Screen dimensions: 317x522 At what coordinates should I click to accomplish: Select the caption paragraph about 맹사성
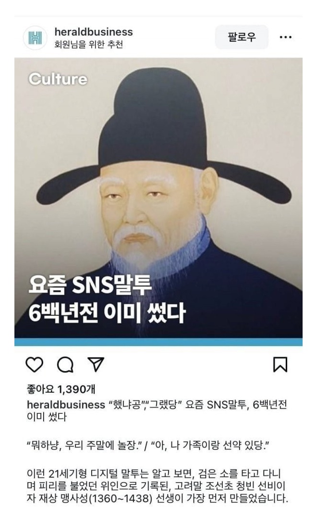[157, 486]
